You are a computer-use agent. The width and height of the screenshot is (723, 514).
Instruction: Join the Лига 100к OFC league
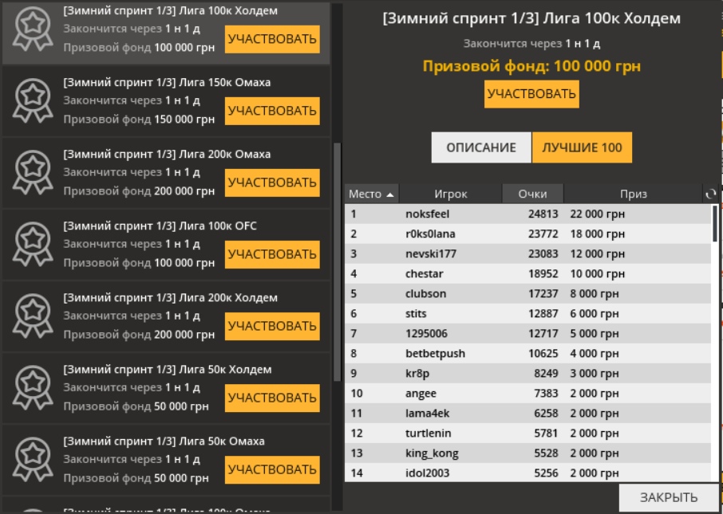point(272,254)
